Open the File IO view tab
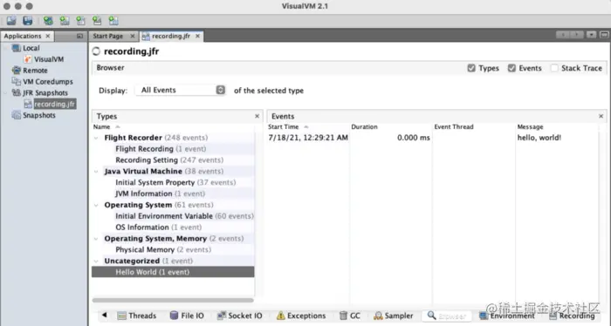611x326 pixels. pos(187,316)
